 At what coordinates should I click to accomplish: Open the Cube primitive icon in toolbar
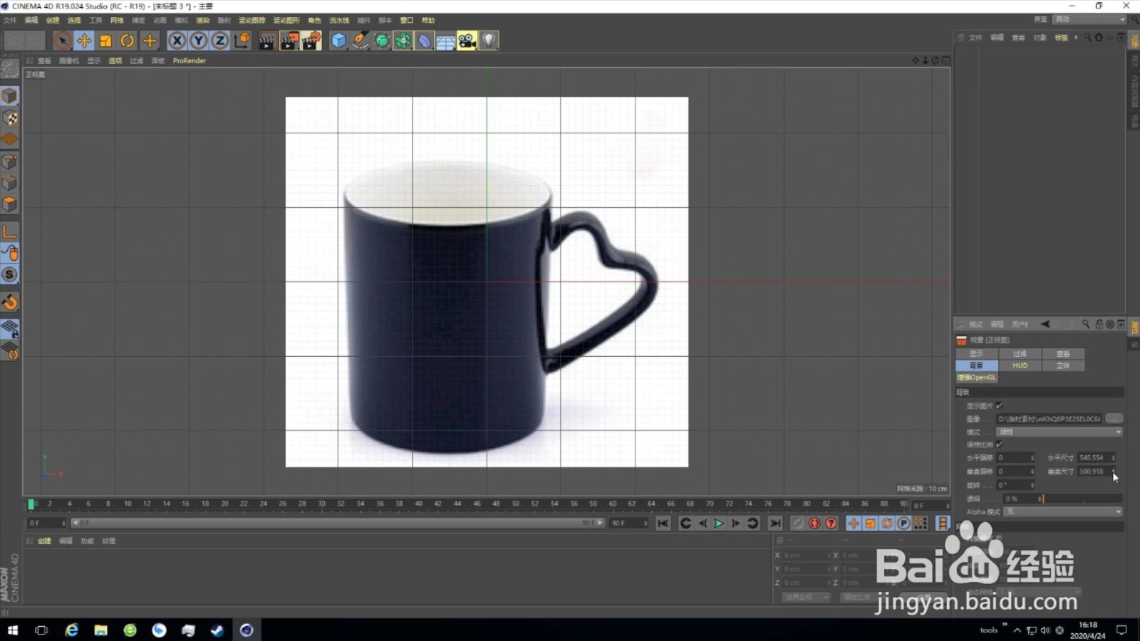click(337, 41)
